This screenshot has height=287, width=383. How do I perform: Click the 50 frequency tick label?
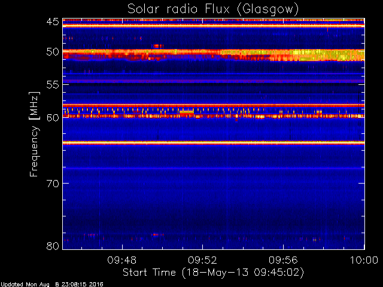click(53, 52)
